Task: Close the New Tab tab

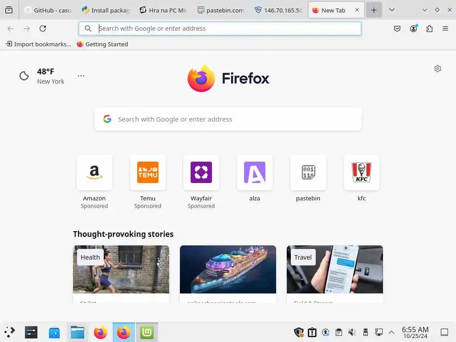Action: 357,10
